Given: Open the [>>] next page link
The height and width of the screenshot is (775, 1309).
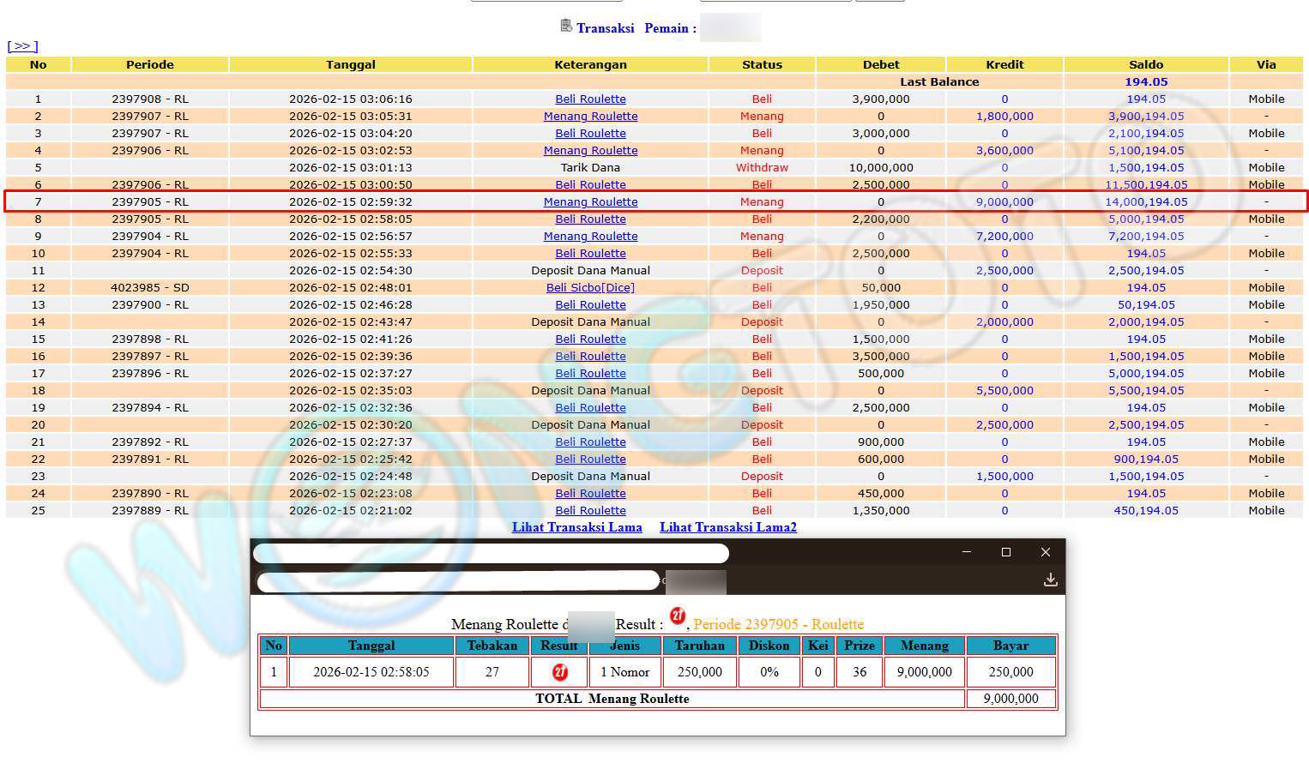Looking at the screenshot, I should (x=22, y=46).
